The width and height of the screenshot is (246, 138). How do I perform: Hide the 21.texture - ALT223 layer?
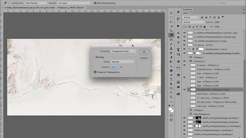[x=184, y=45]
